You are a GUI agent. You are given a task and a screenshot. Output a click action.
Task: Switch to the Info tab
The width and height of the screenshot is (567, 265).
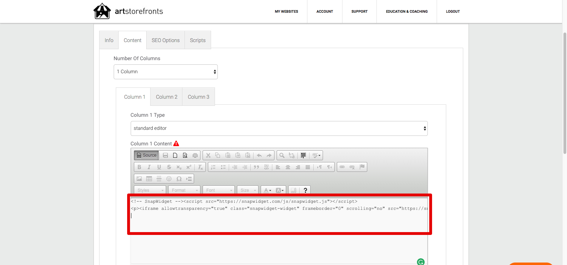click(109, 40)
